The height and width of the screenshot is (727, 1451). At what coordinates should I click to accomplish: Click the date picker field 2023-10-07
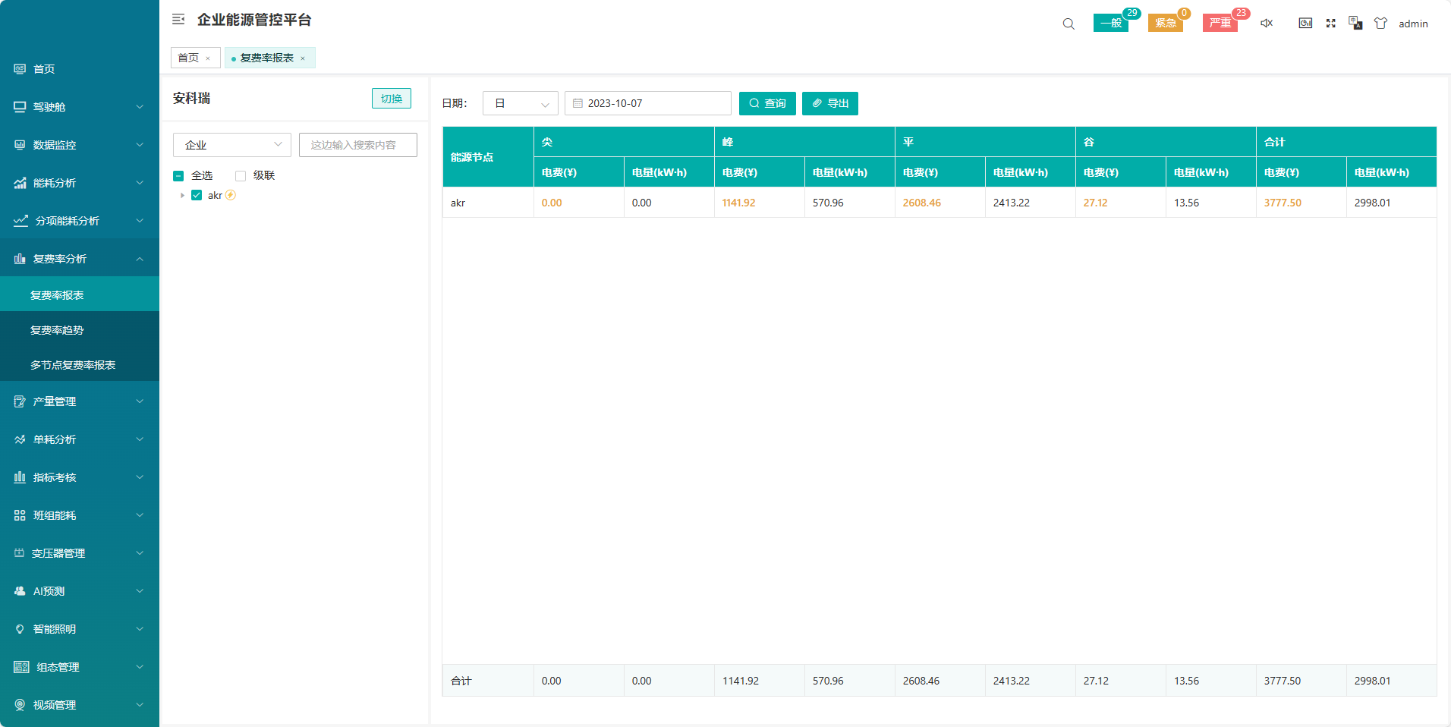[647, 103]
